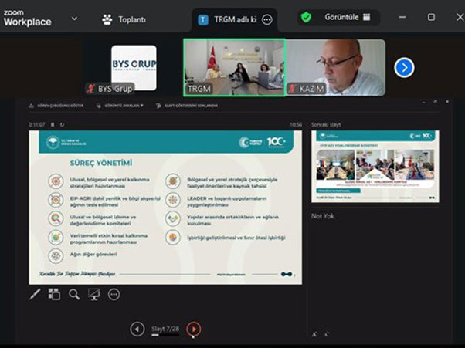Select the pen and laser pointer tool
The width and height of the screenshot is (465, 348).
point(35,294)
